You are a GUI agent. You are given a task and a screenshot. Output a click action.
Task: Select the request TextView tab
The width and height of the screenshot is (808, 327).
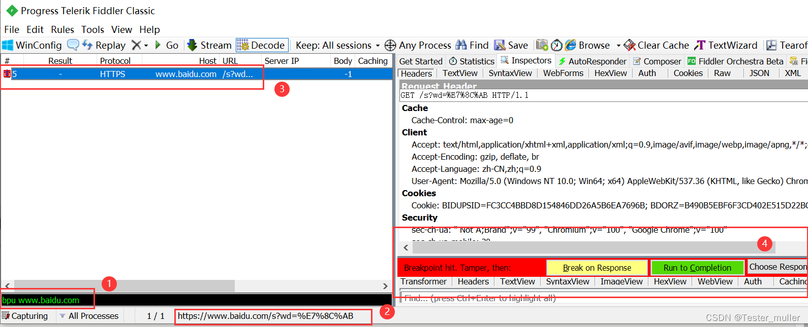460,73
